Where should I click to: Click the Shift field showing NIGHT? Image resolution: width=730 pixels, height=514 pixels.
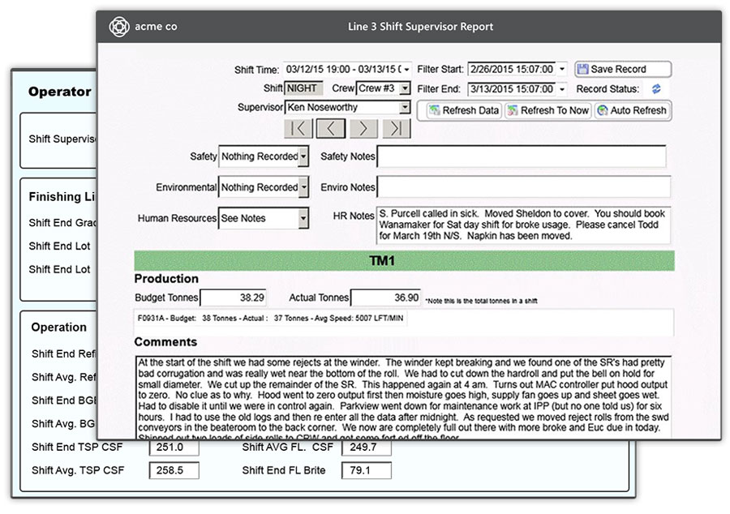point(303,88)
